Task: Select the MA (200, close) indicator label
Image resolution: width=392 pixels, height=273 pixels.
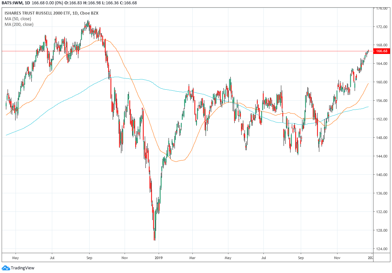Action: coord(19,24)
